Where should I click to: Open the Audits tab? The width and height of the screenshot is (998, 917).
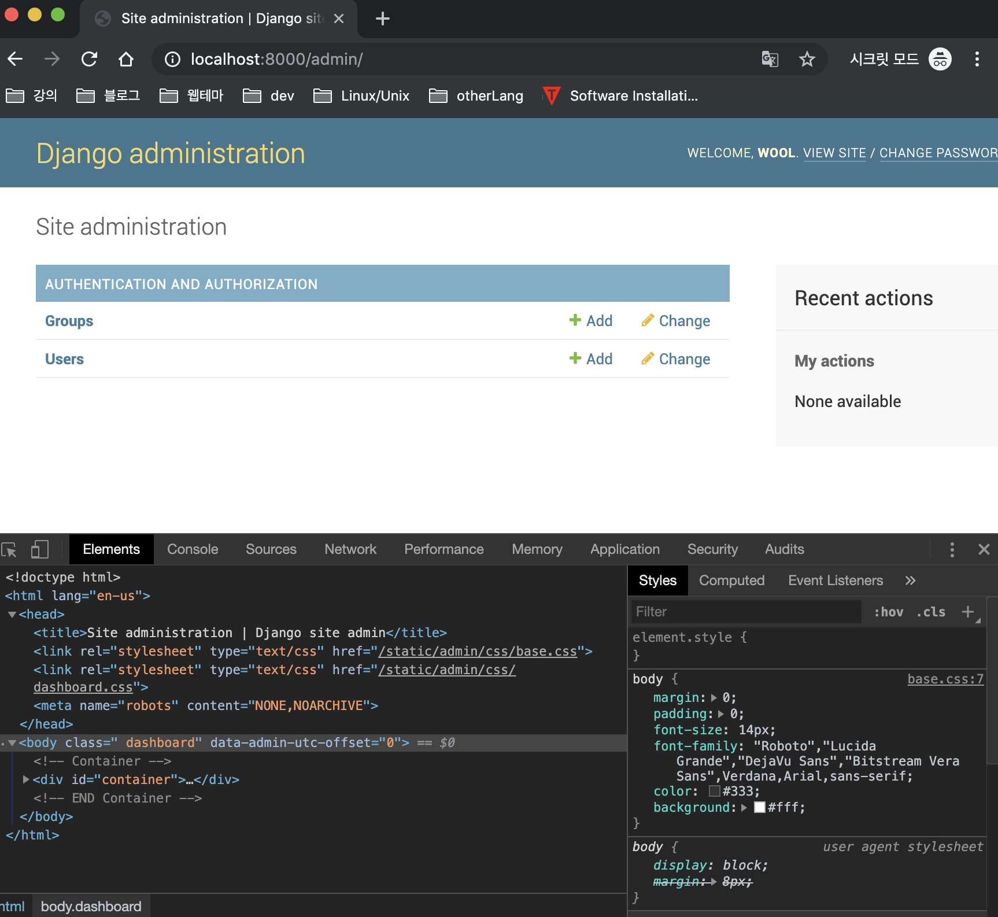pos(785,549)
